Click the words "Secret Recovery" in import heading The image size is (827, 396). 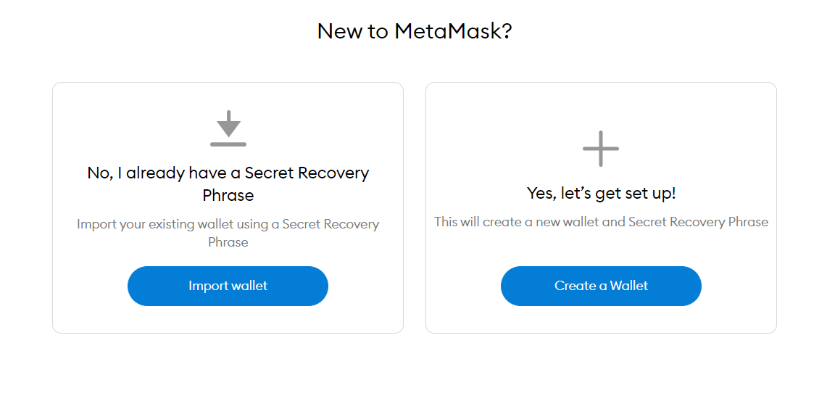point(307,173)
